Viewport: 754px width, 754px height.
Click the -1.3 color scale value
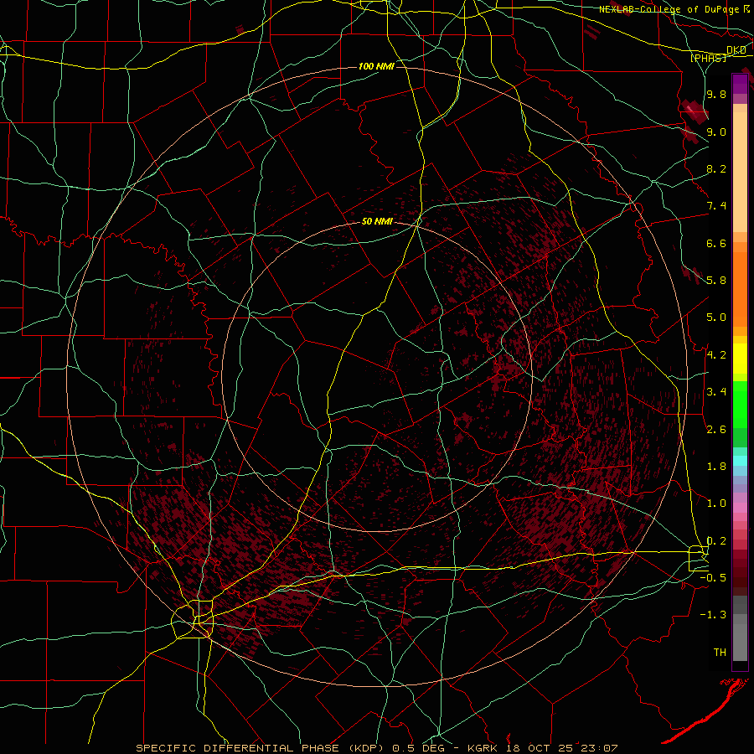pos(713,615)
